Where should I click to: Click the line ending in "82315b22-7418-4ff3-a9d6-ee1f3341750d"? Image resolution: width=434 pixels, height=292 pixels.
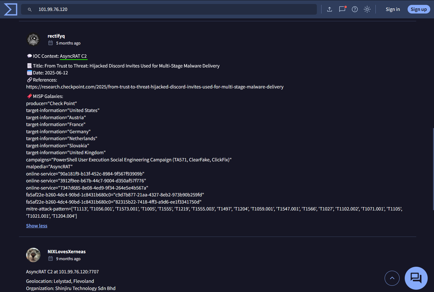(x=114, y=202)
